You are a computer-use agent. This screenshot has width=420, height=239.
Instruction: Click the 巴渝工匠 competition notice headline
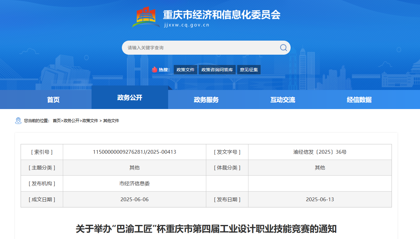(206, 229)
